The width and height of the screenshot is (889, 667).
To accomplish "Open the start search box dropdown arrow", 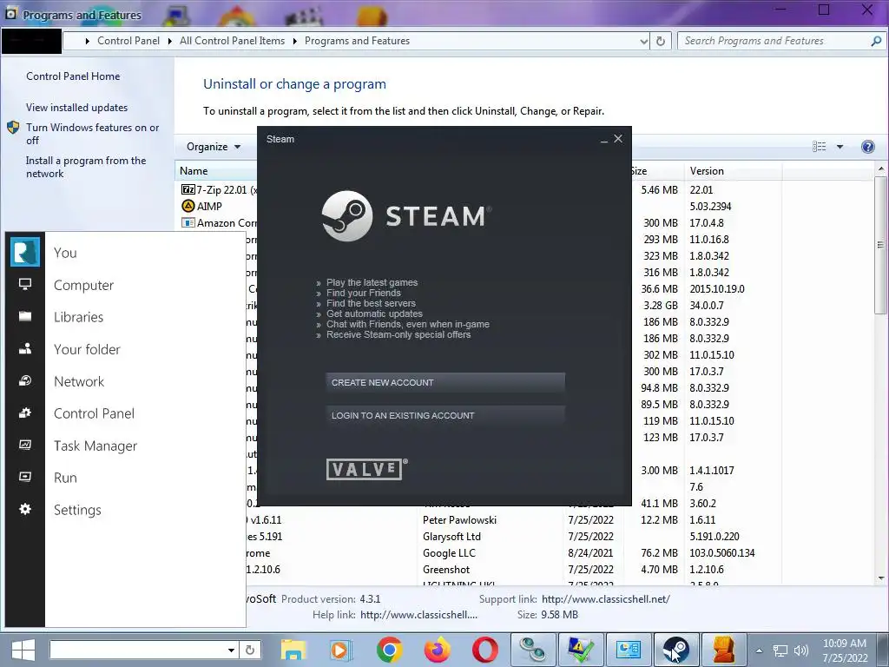I will (231, 650).
